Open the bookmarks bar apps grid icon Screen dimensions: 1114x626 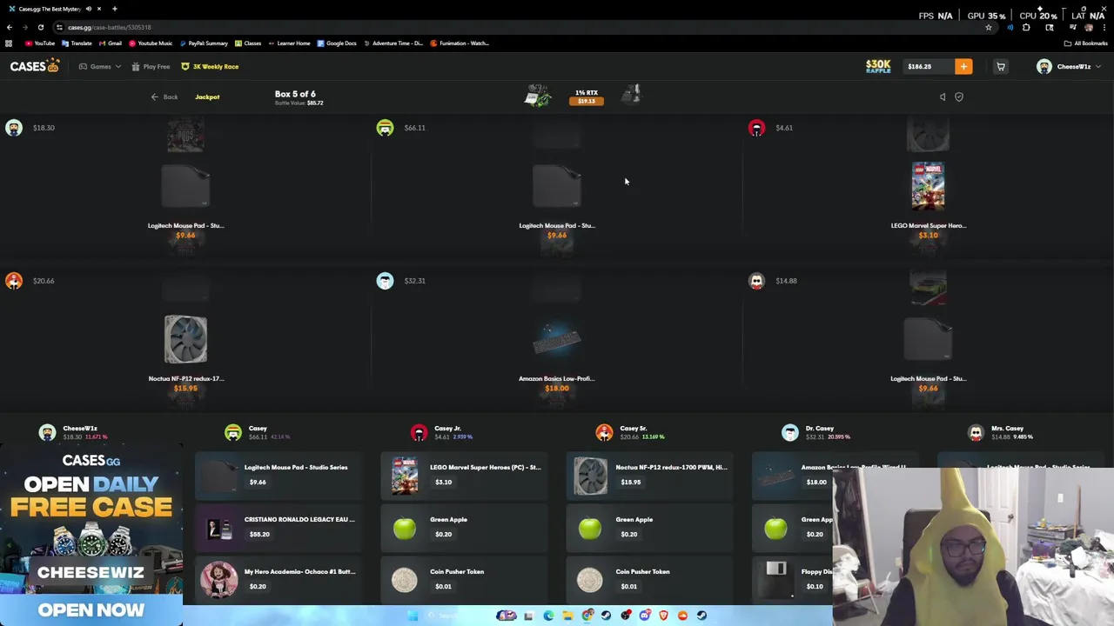point(9,43)
